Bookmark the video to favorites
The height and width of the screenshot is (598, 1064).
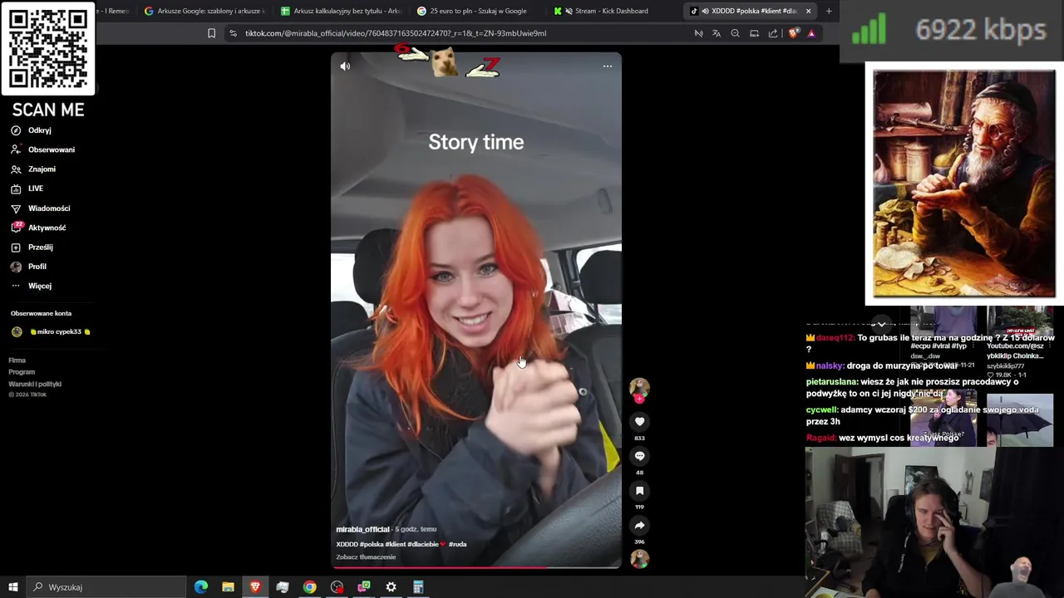point(639,491)
